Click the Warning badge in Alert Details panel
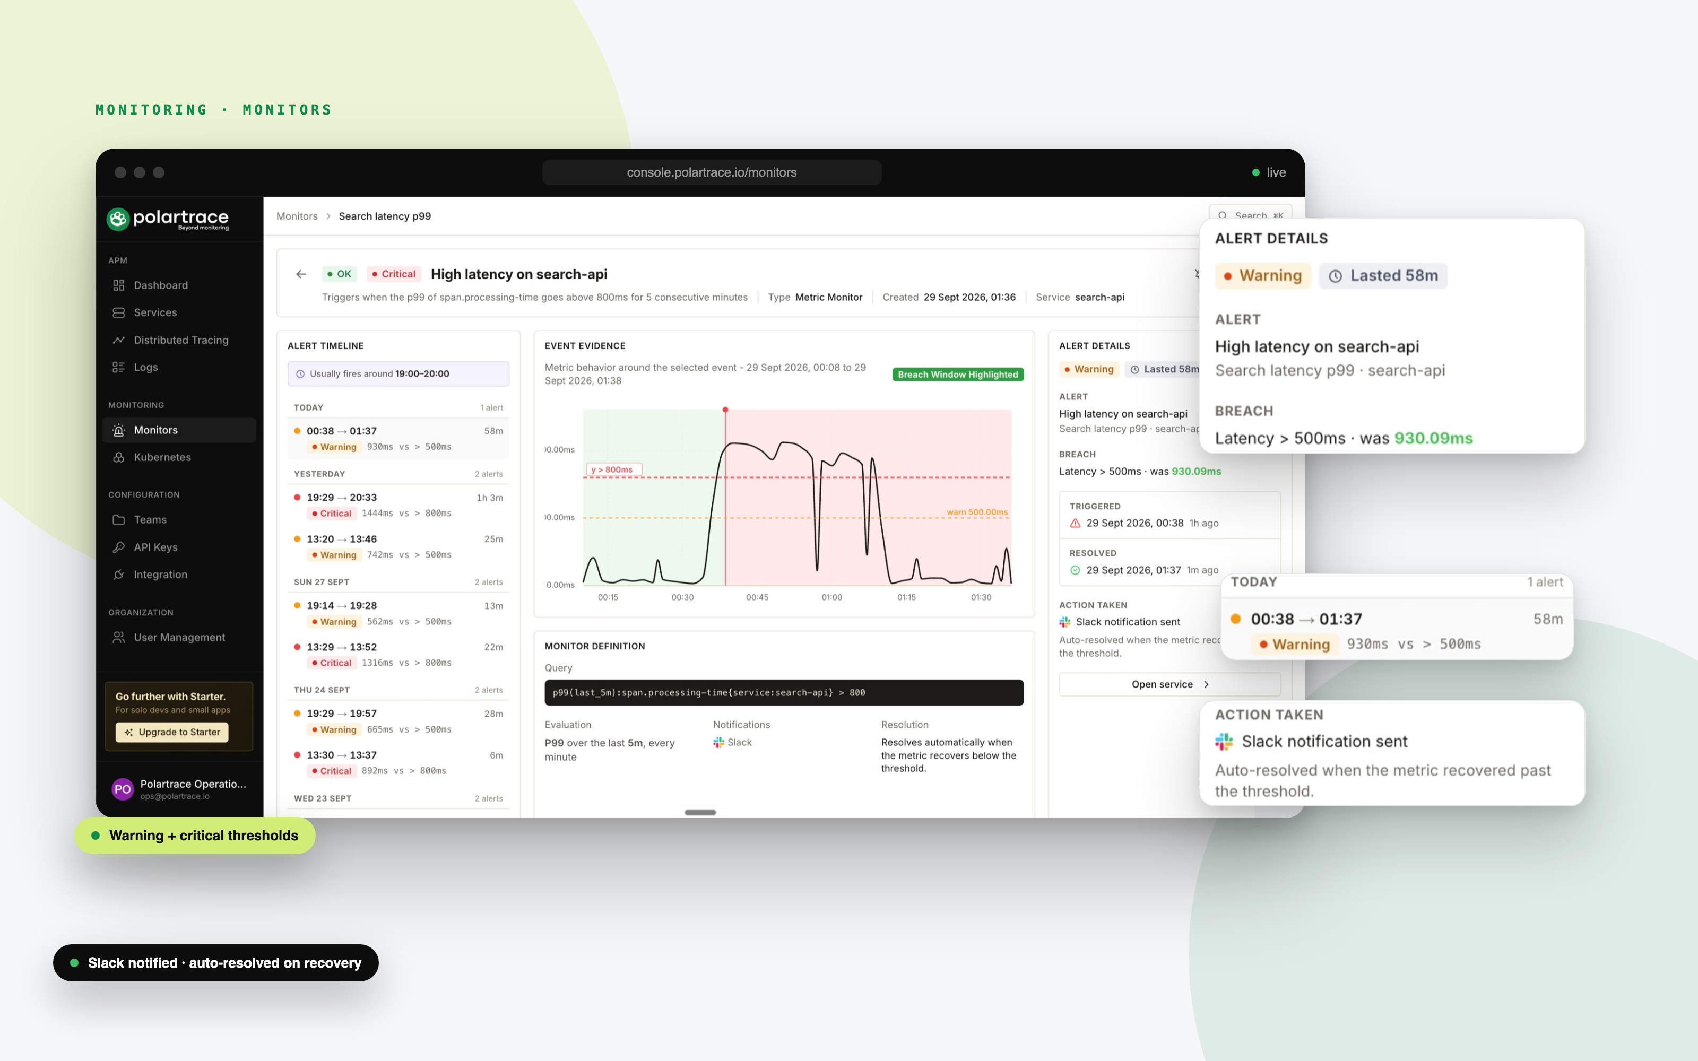 coord(1089,369)
